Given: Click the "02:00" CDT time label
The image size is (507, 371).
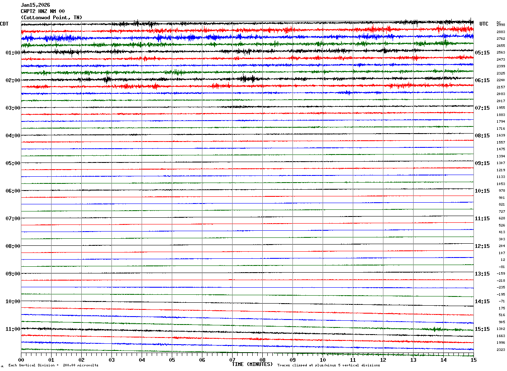Looking at the screenshot, I should click(x=13, y=80).
